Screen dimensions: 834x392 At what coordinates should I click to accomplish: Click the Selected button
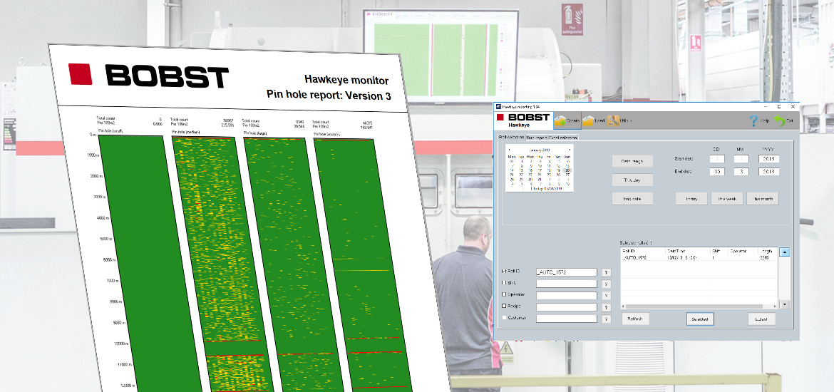click(700, 319)
